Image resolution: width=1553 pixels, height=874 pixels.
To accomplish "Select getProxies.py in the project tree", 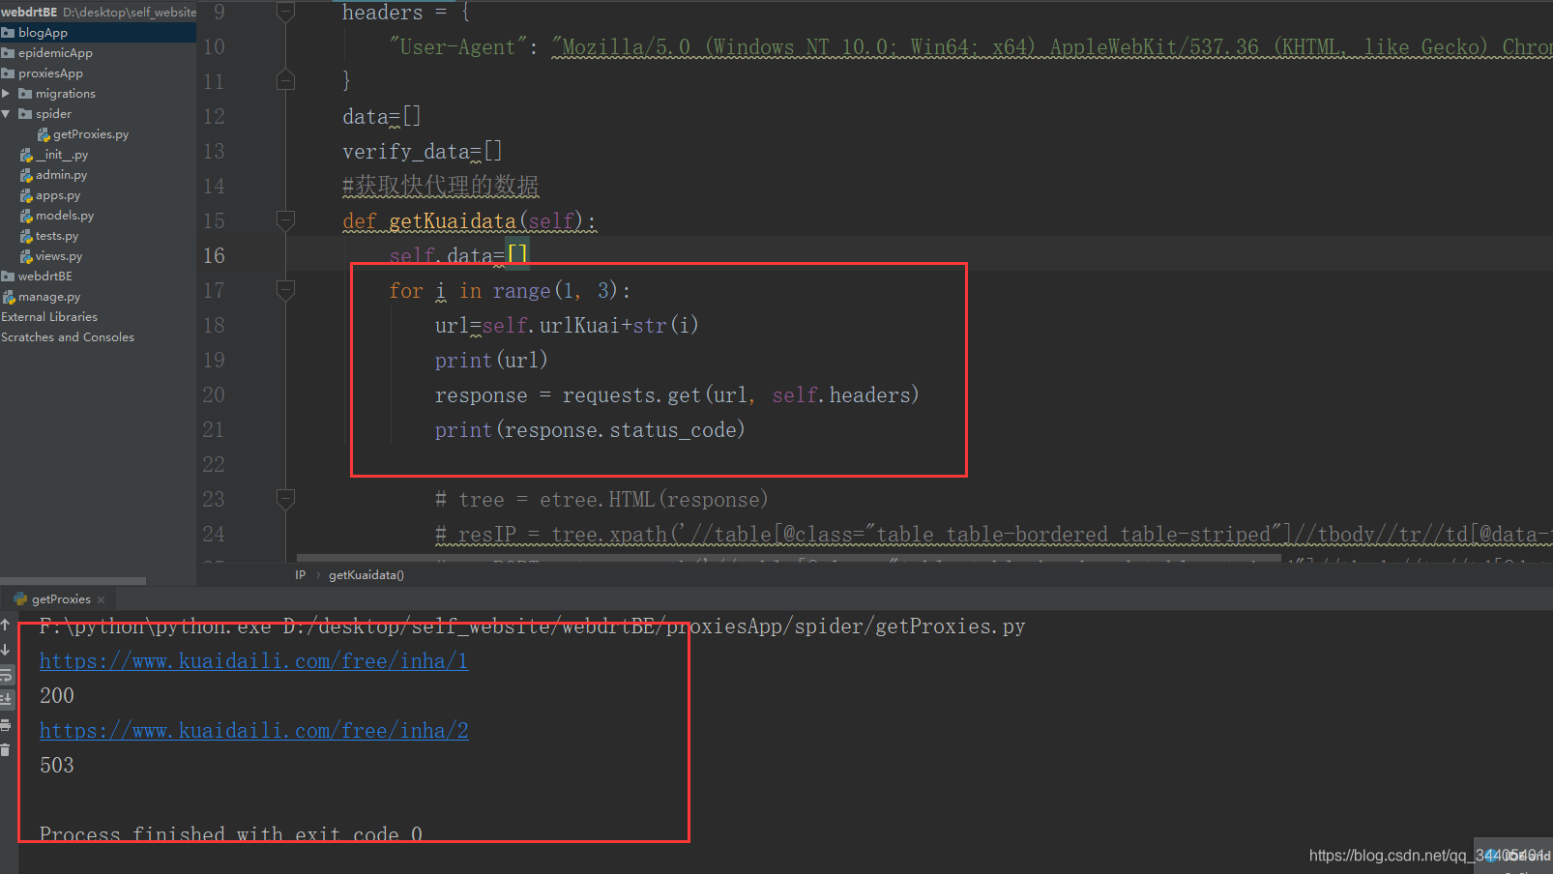I will [91, 134].
